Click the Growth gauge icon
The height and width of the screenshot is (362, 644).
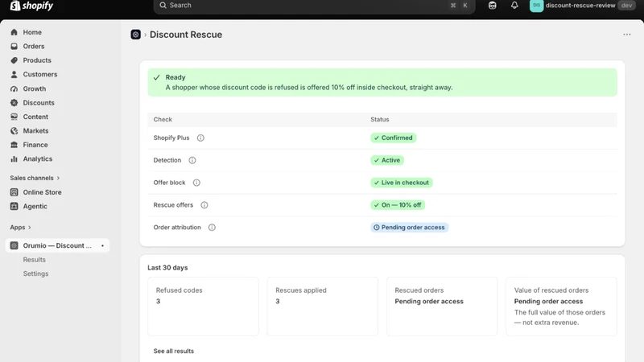click(14, 88)
